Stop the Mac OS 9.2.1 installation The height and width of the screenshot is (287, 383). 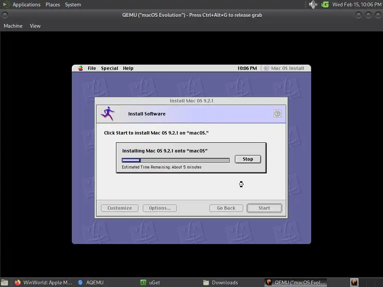pyautogui.click(x=248, y=159)
